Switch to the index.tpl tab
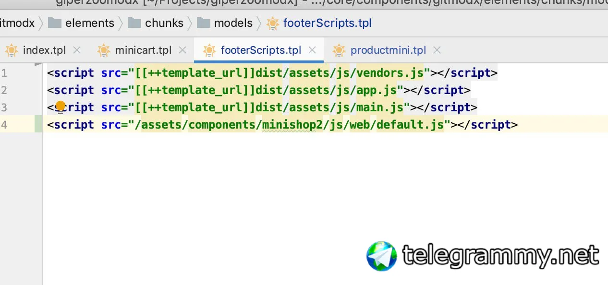The width and height of the screenshot is (608, 285). (44, 50)
